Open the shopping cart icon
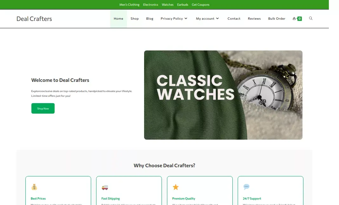Viewport: 339px width, 205px height. click(294, 19)
